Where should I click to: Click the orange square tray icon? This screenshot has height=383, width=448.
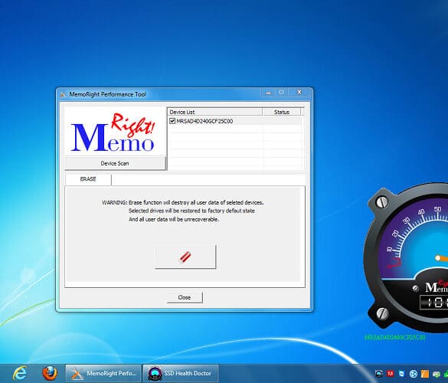pyautogui.click(x=425, y=373)
